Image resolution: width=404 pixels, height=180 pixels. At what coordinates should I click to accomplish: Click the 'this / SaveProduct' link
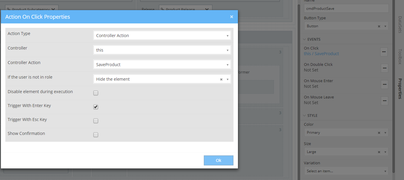[321, 54]
